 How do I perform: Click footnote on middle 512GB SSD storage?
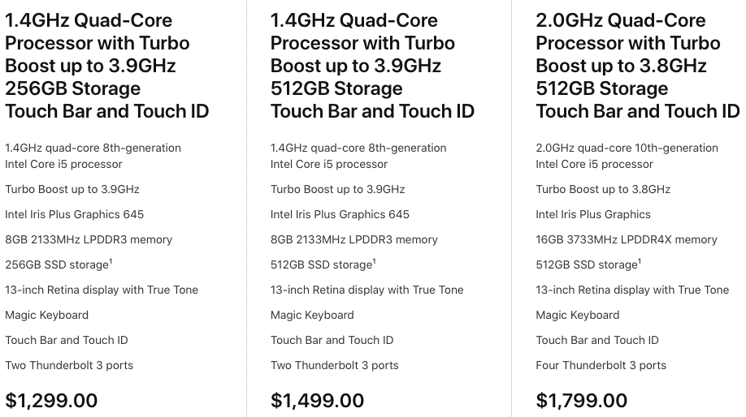coord(375,260)
